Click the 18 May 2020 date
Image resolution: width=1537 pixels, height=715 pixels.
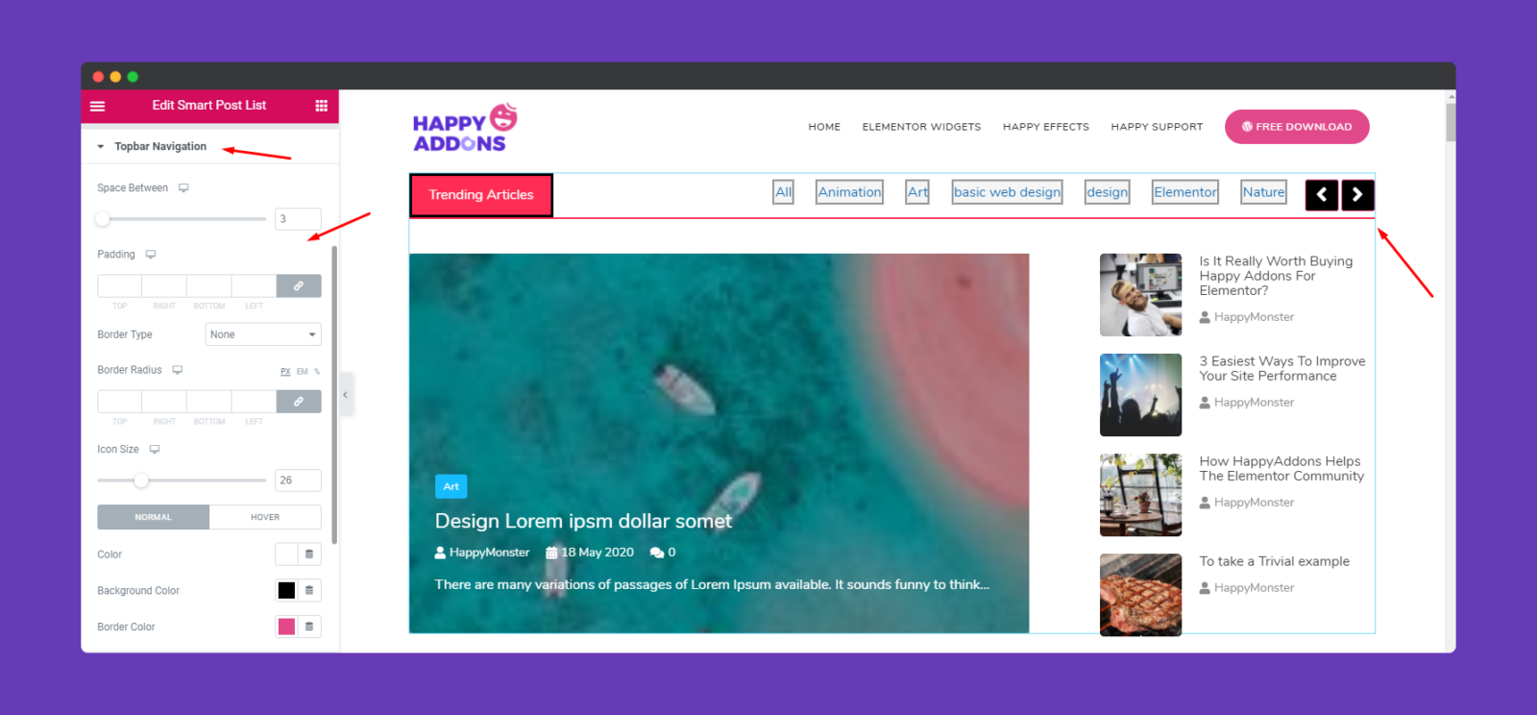[590, 553]
